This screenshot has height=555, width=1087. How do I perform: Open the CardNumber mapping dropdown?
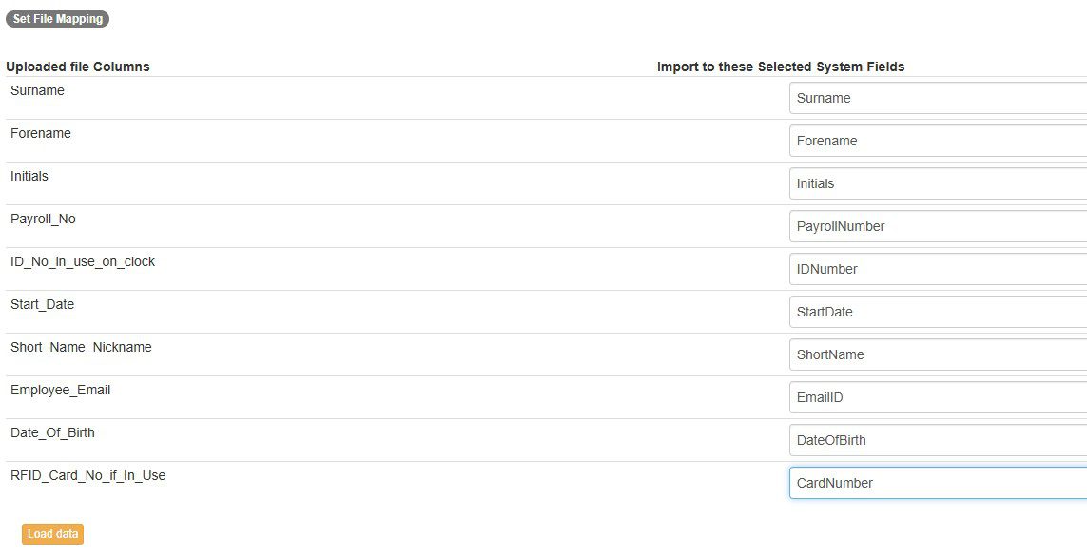[937, 483]
